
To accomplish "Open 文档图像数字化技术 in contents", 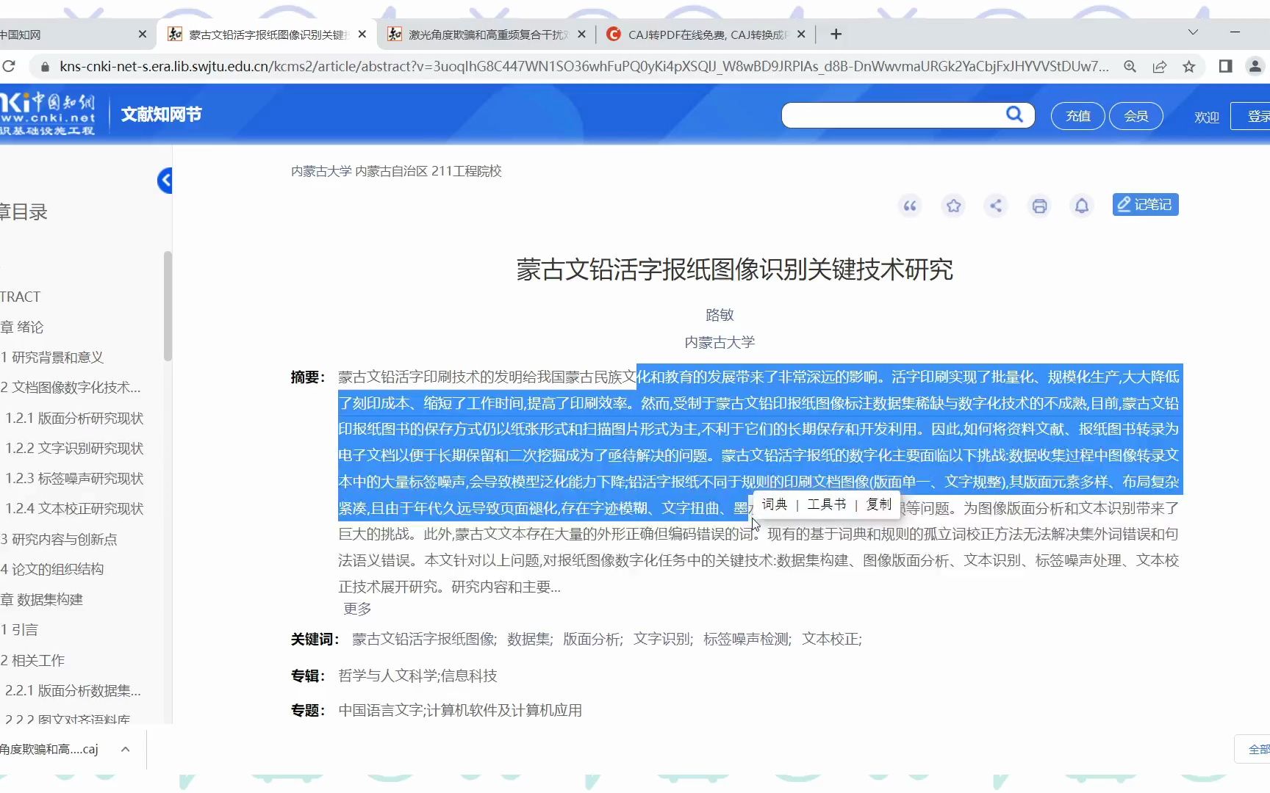I will 71,388.
